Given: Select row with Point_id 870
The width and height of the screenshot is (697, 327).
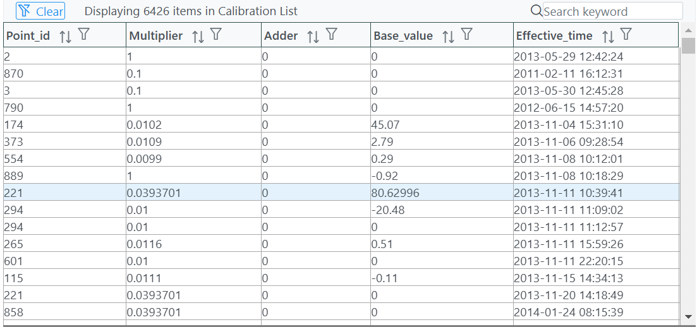Looking at the screenshot, I should pyautogui.click(x=341, y=73).
